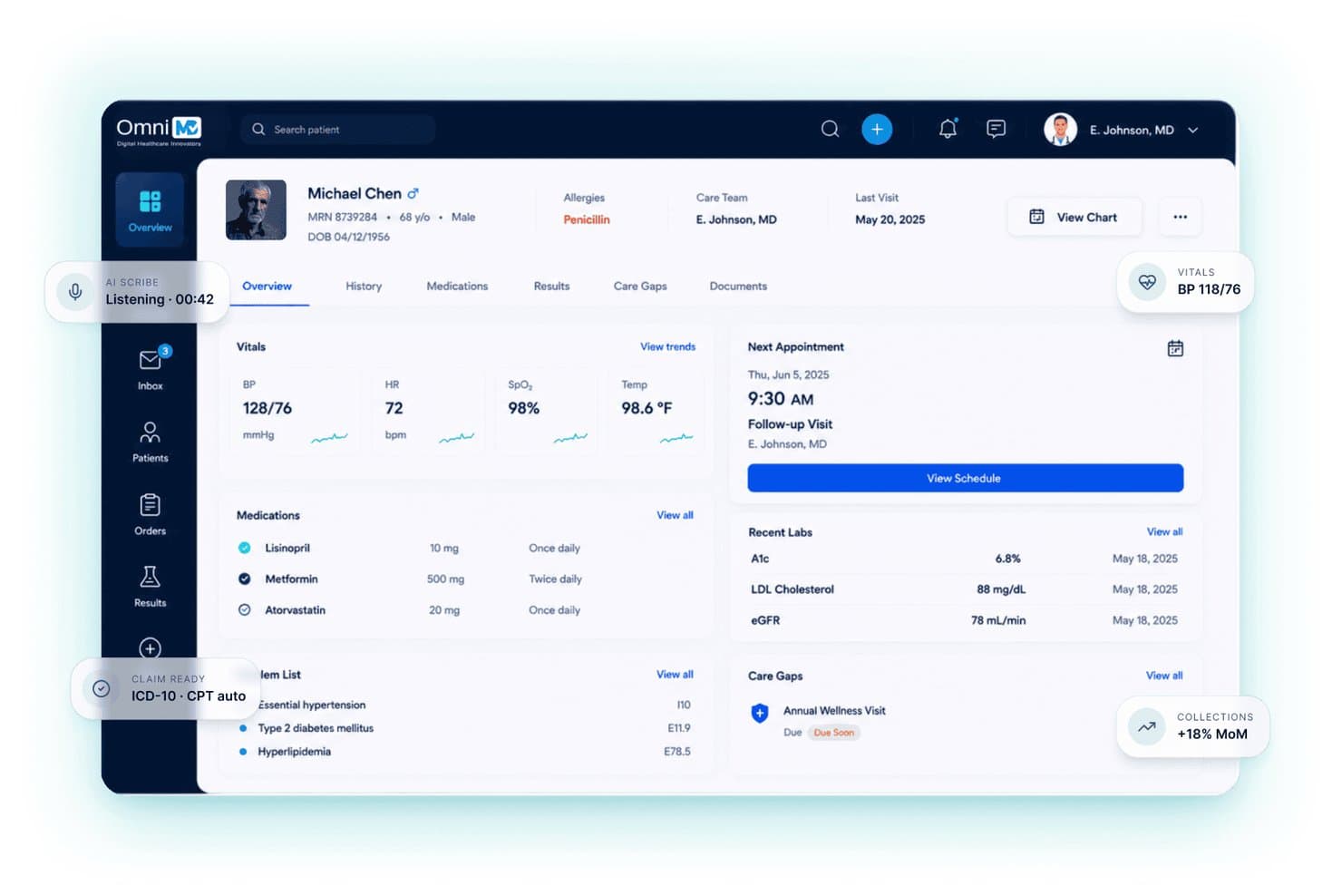
Task: Click View all in Care Gaps
Action: (x=1164, y=676)
